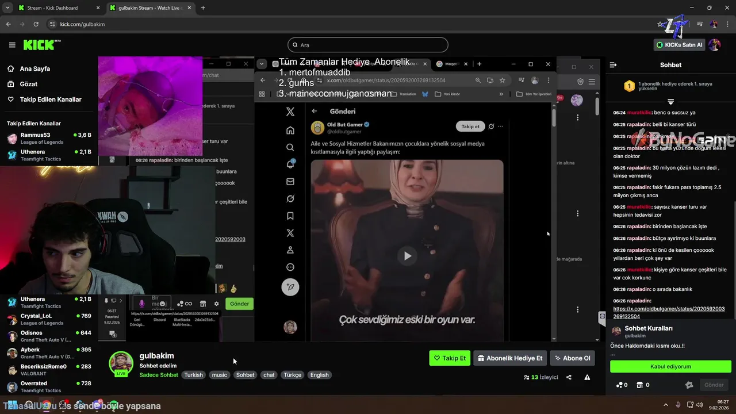Click the KICK logo
Viewport: 736px width, 414px height.
pos(42,45)
